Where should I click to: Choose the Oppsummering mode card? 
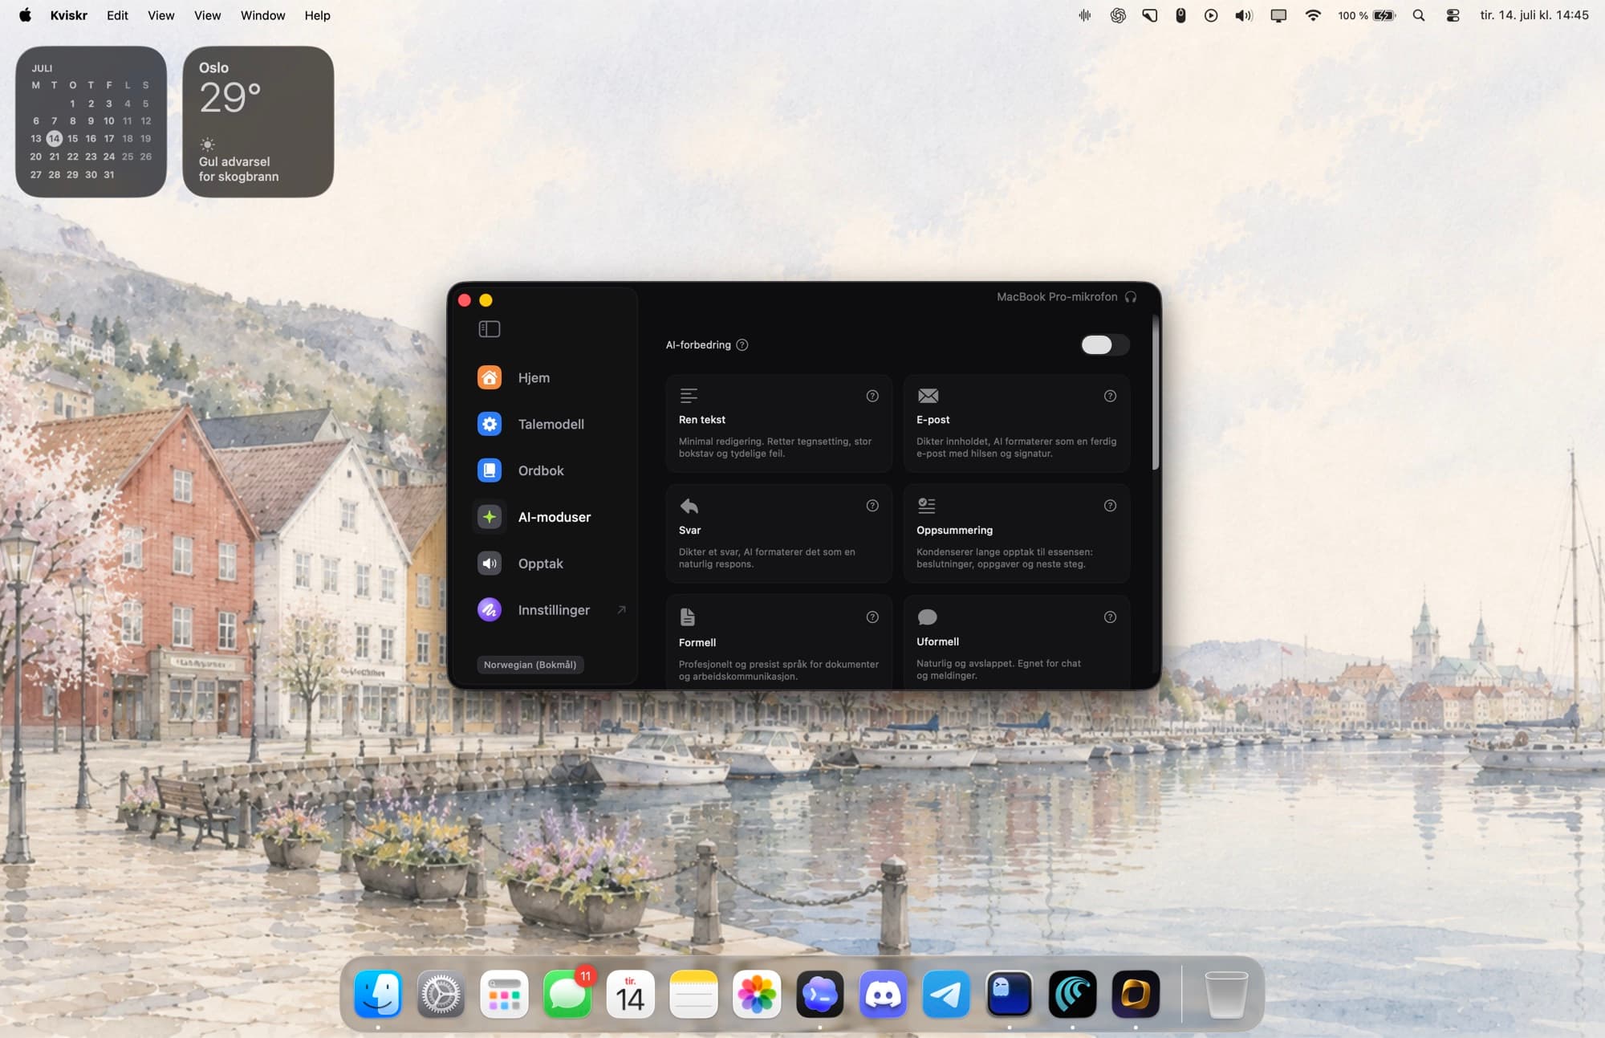click(x=1016, y=534)
